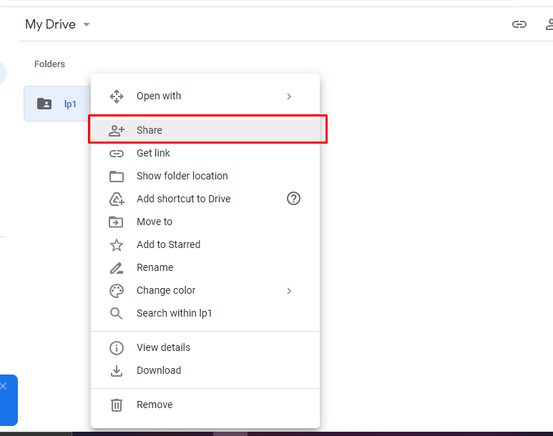Screen dimensions: 553x436
Task: Click the pencil icon for Rename
Action: [117, 268]
